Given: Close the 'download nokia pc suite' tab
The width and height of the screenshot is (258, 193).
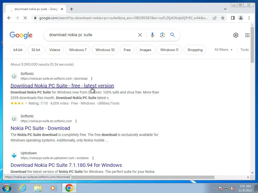Looking at the screenshot, I should [x=62, y=9].
